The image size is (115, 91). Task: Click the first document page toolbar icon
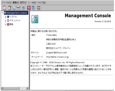pos(4,8)
